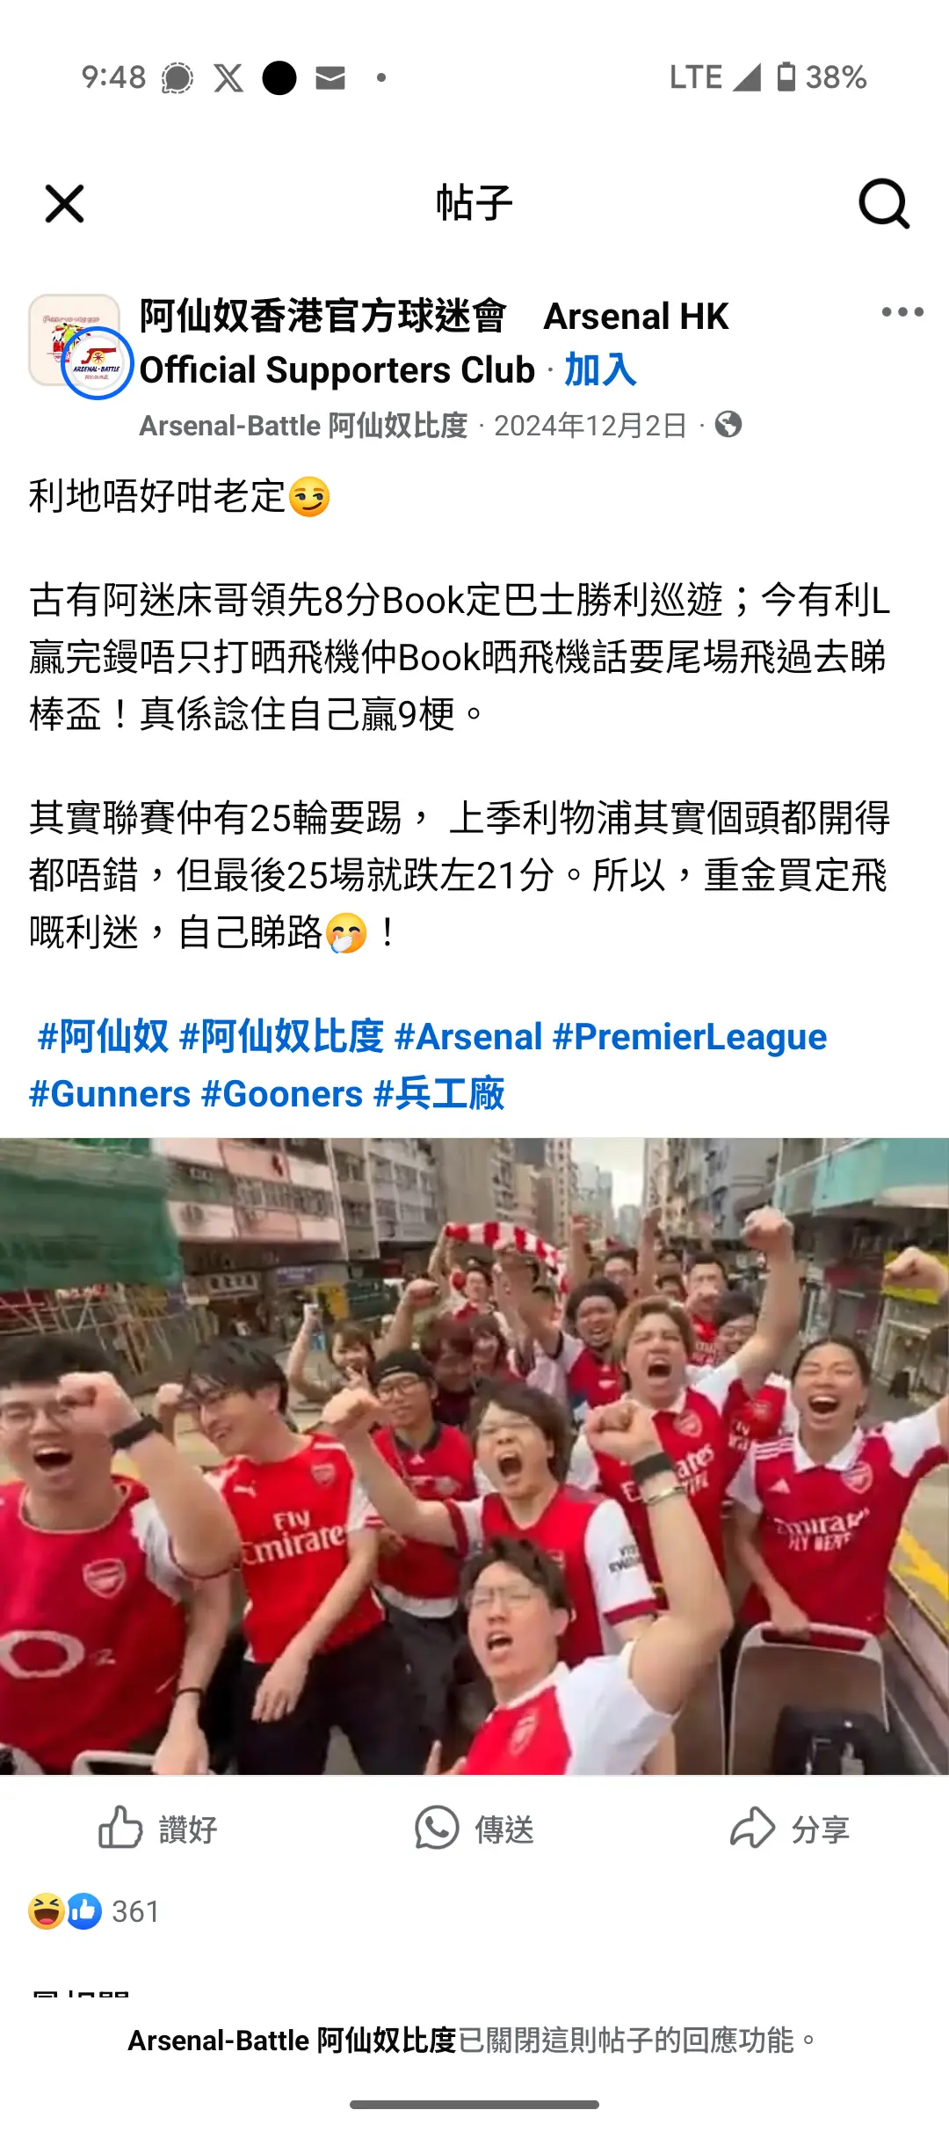The width and height of the screenshot is (949, 2132).
Task: Open the #阿仙奴比度 hashtag
Action: 281,1036
